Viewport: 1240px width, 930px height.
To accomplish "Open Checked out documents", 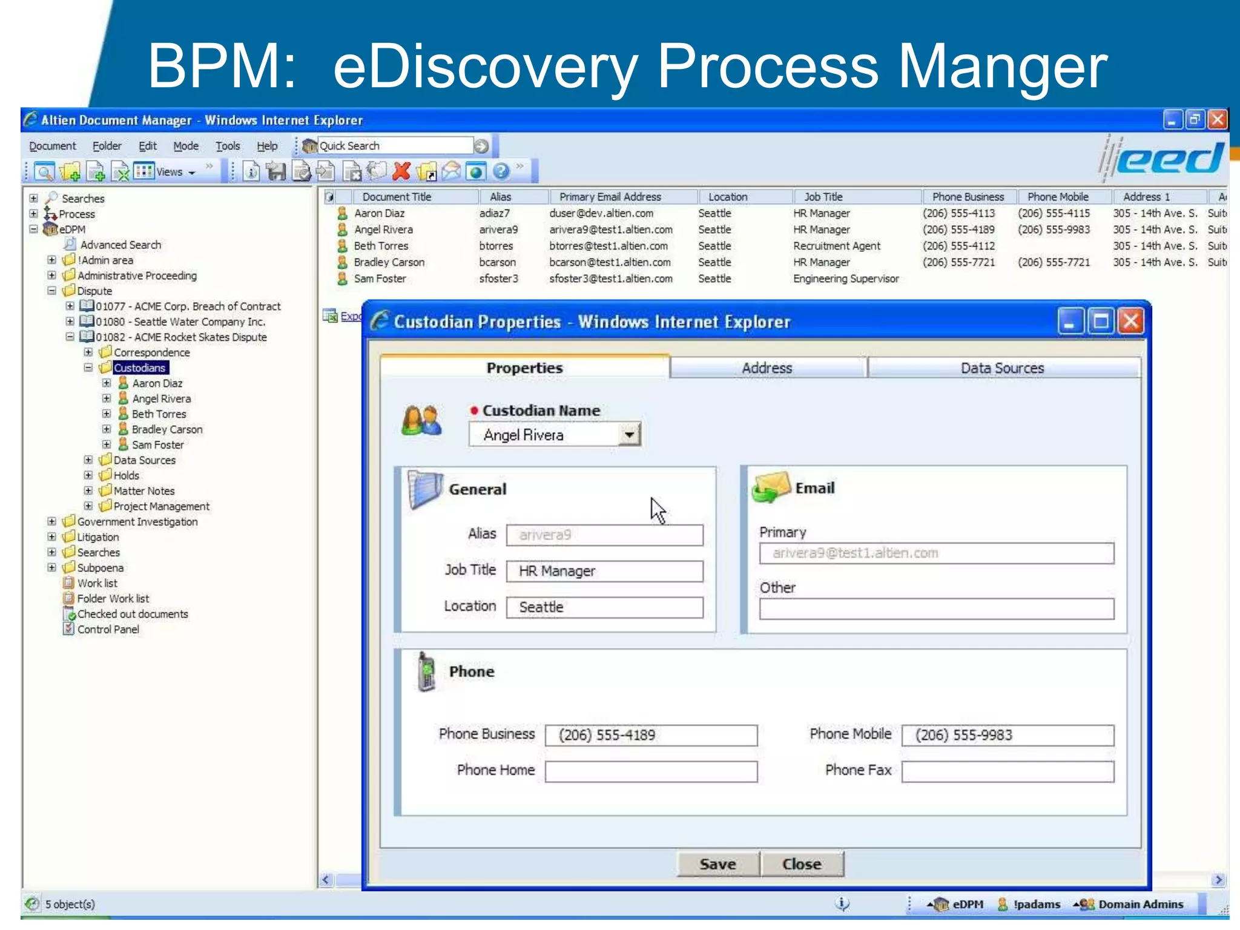I will (x=133, y=614).
